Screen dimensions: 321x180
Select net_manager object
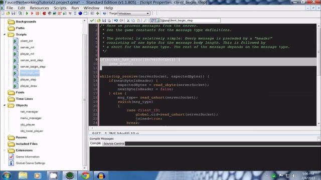[29, 112]
